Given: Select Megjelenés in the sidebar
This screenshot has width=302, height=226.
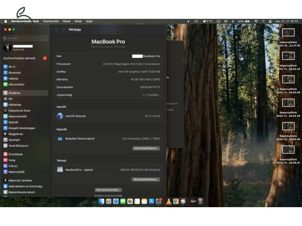Looking at the screenshot, I should coord(13,134).
